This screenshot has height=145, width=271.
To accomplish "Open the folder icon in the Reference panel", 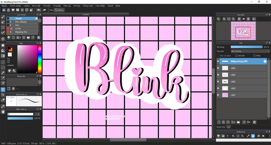I will [223, 136].
